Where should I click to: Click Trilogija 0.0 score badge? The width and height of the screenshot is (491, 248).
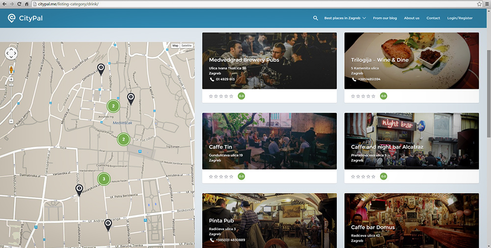pyautogui.click(x=383, y=96)
